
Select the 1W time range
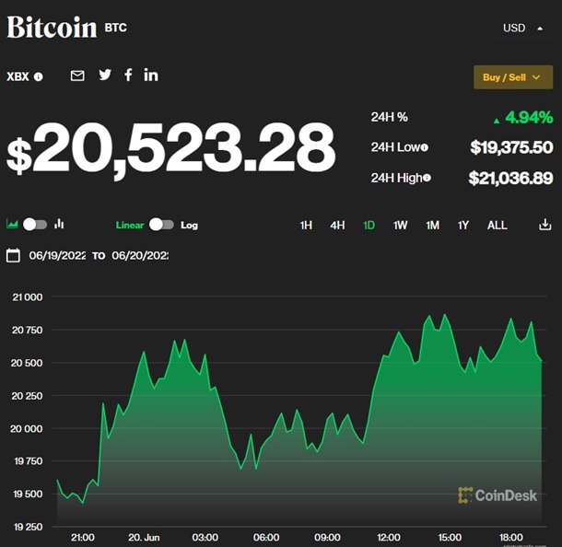click(x=400, y=225)
